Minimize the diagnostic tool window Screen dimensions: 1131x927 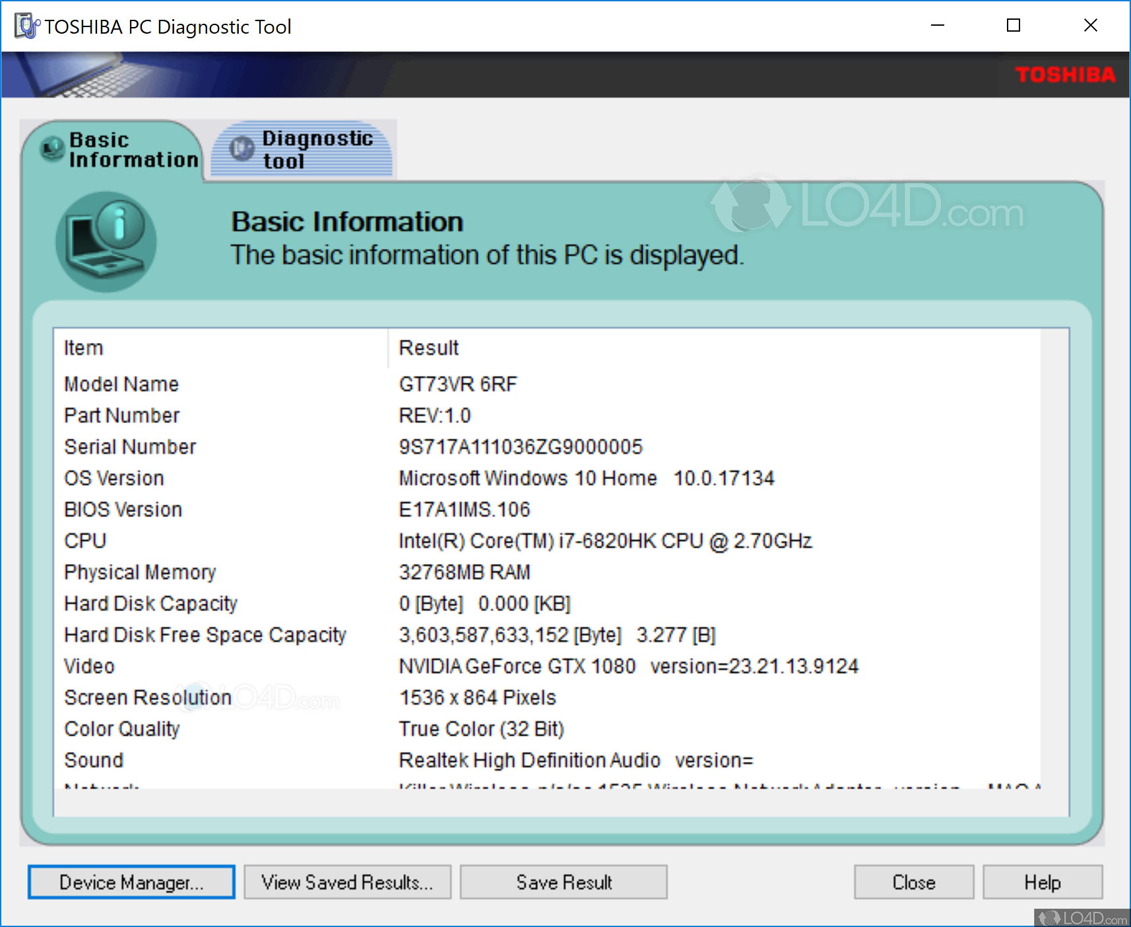(937, 26)
